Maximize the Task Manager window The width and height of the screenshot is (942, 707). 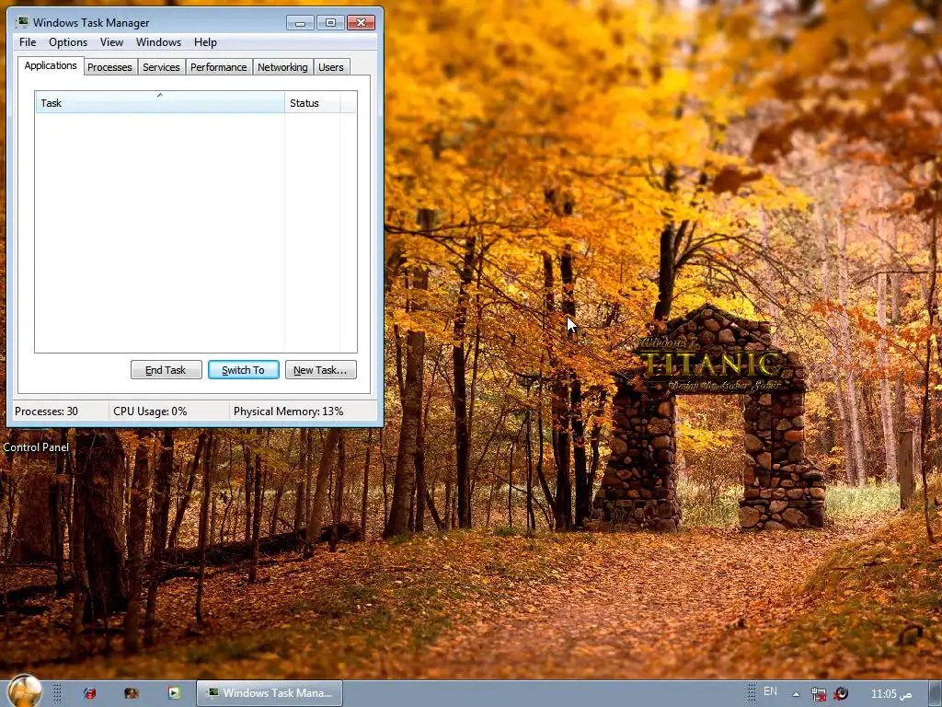click(x=330, y=23)
